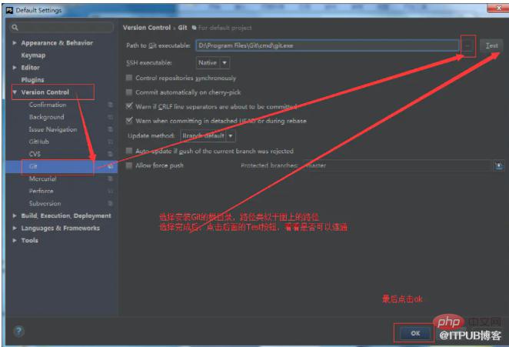The width and height of the screenshot is (509, 347).
Task: Open Issue Navigation settings
Action: click(53, 129)
